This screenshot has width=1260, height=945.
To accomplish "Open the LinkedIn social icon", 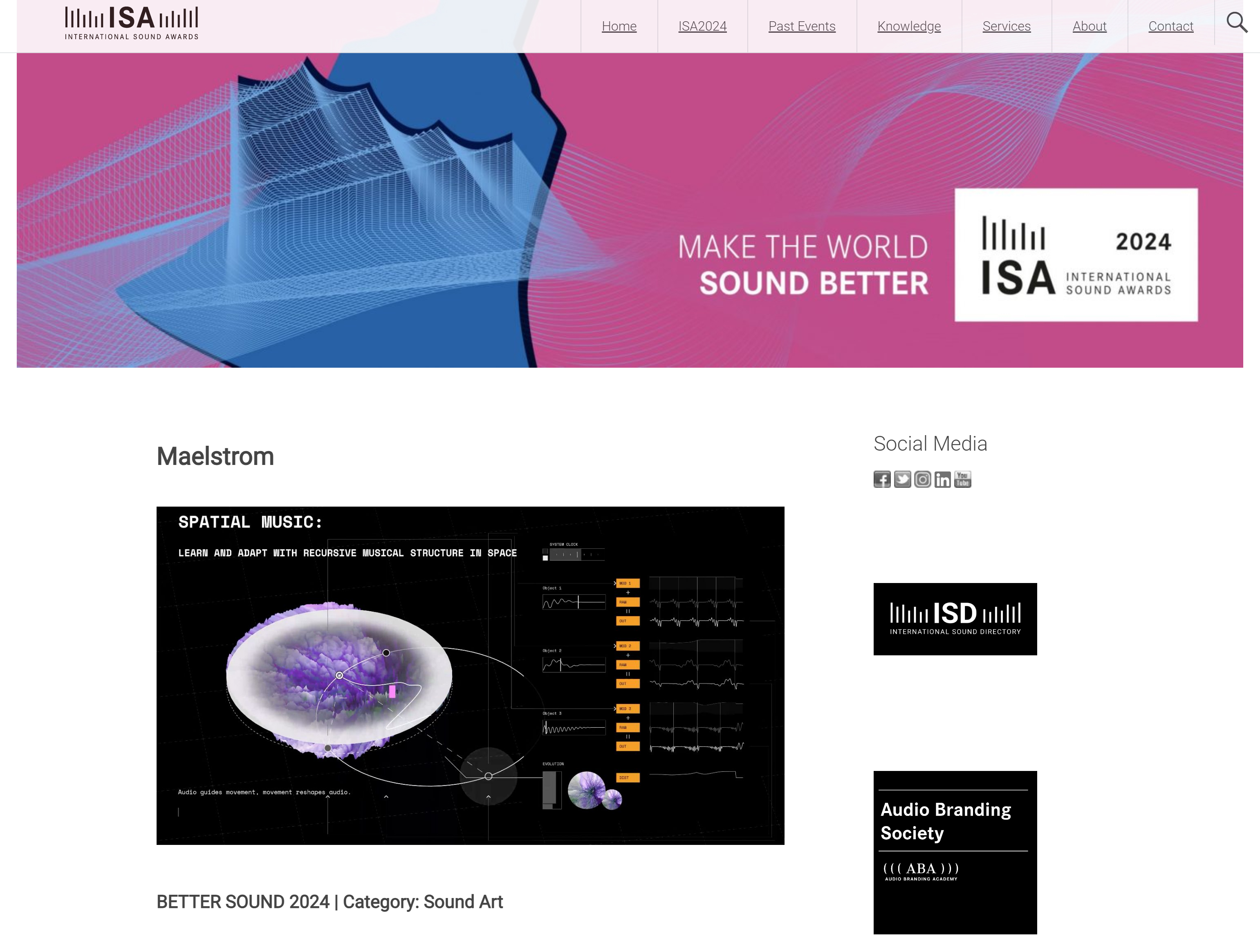I will (x=942, y=479).
